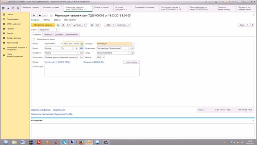
Task: Open the calendar picker for document date
Action: click(x=82, y=44)
